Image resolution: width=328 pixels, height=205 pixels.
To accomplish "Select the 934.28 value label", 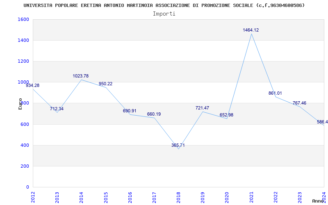I will pyautogui.click(x=32, y=85).
